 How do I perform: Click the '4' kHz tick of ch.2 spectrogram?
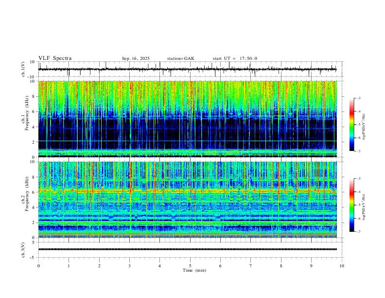(34, 207)
